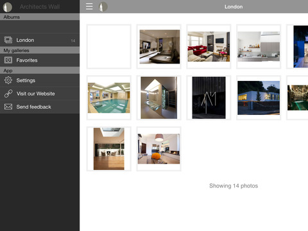The height and width of the screenshot is (231, 308).
Task: Click the Settings gear icon
Action: point(8,80)
